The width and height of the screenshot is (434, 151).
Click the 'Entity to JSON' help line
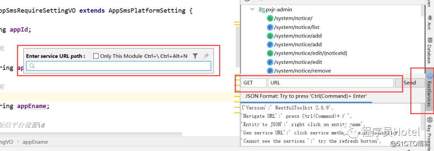[303, 124]
